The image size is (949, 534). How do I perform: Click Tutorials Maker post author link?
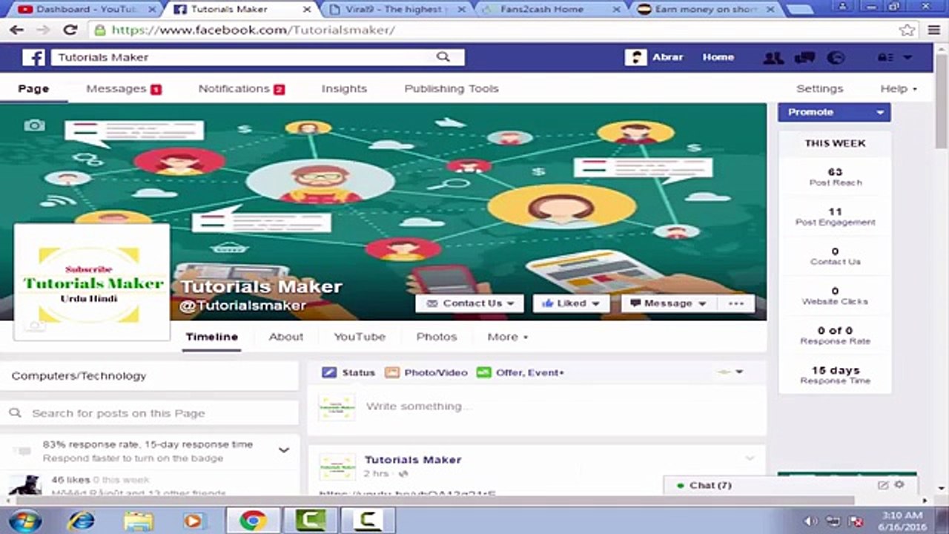click(413, 460)
